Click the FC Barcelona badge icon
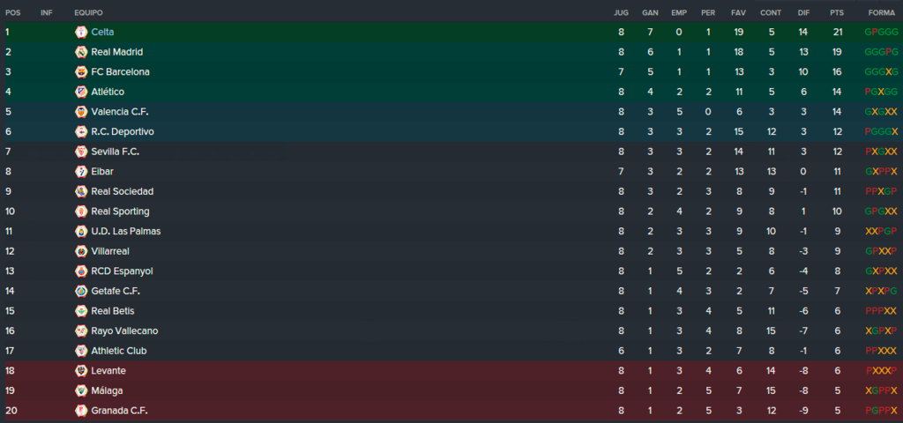The image size is (903, 423). pyautogui.click(x=81, y=72)
